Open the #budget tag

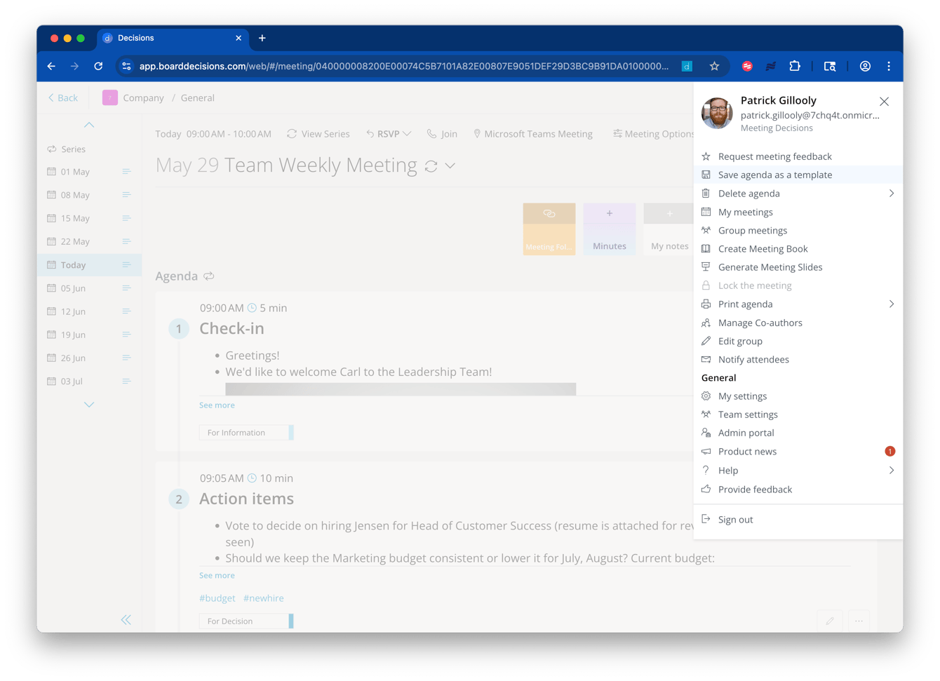(217, 598)
